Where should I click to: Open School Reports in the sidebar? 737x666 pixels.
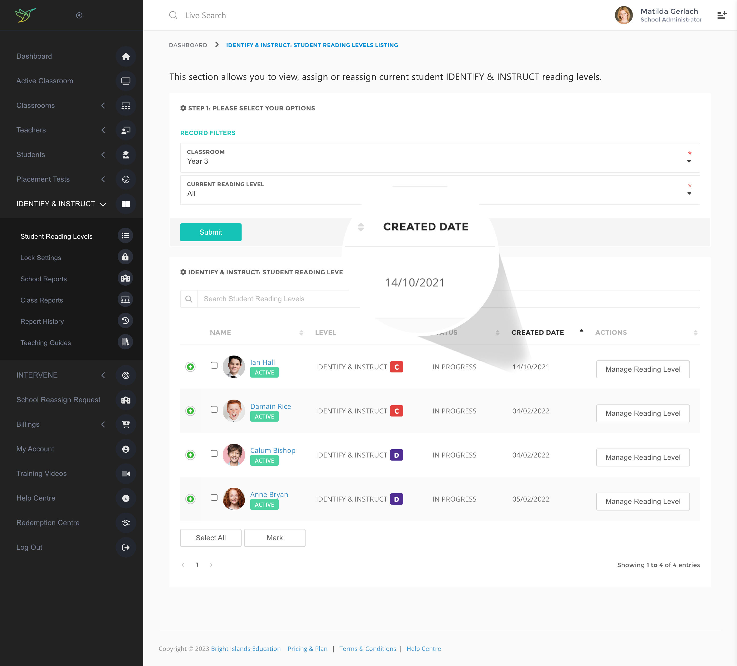pos(44,279)
